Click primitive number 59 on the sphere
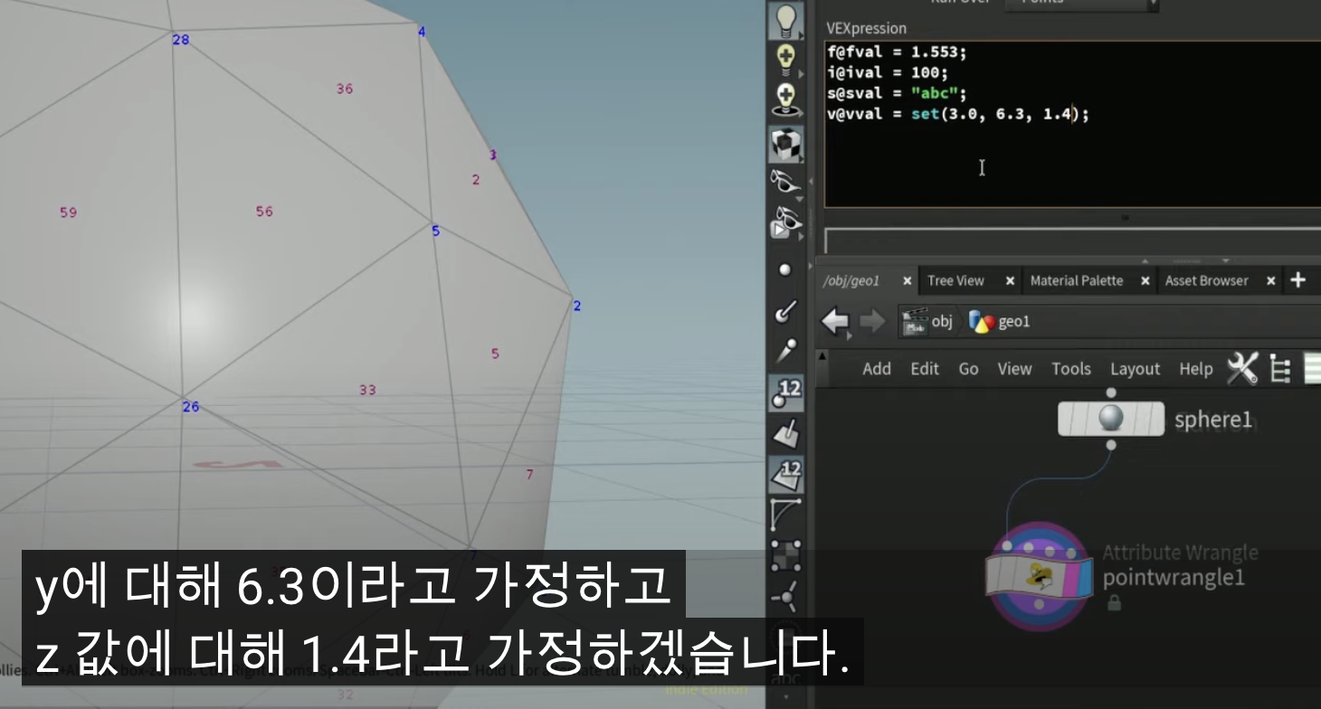 click(x=69, y=213)
